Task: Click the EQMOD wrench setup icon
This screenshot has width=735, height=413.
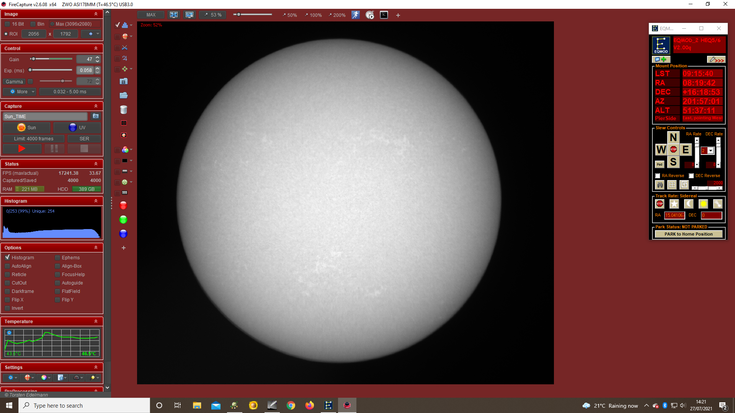Action: click(716, 60)
